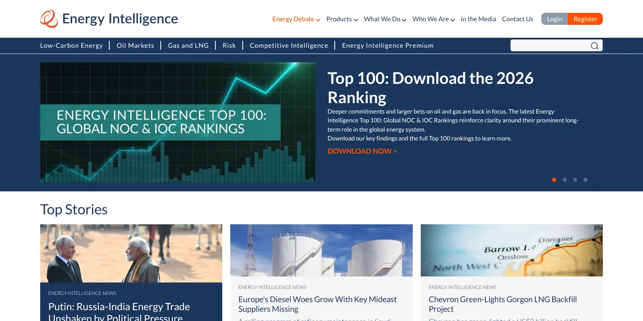Click the Register button

tap(585, 19)
